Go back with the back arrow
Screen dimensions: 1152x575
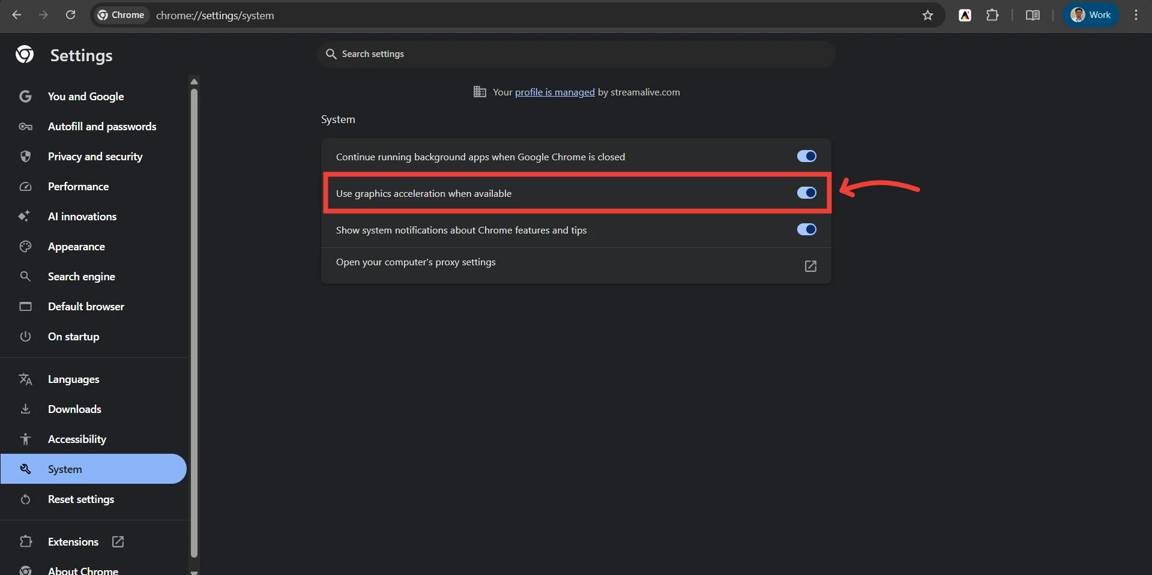point(17,15)
